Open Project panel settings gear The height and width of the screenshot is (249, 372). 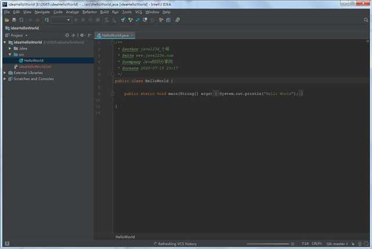82,35
